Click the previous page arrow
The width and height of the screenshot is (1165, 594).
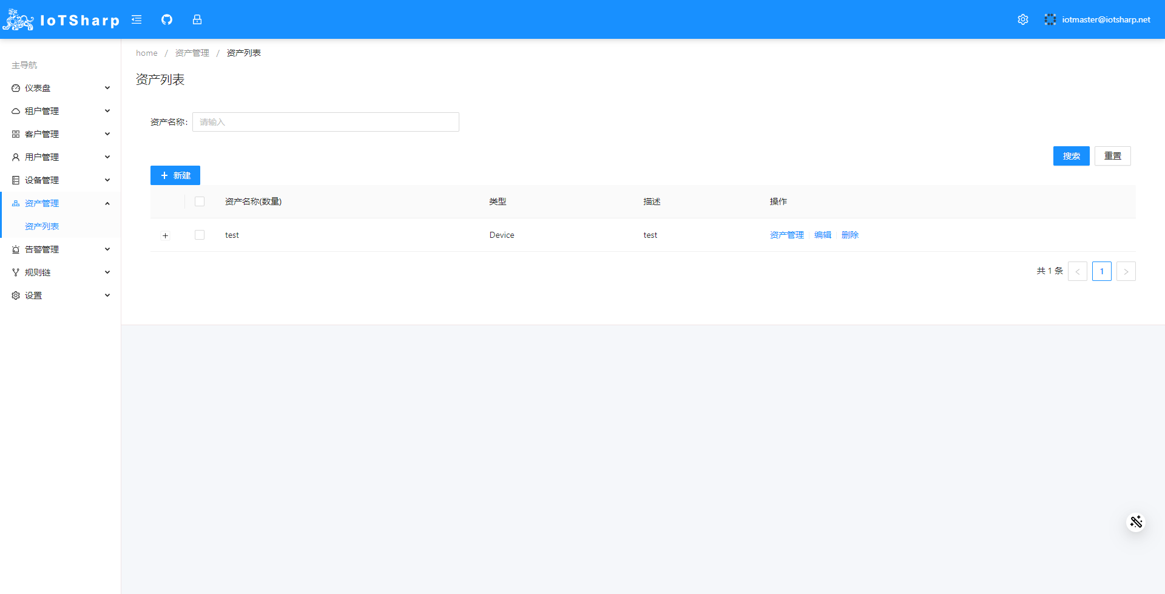point(1078,271)
